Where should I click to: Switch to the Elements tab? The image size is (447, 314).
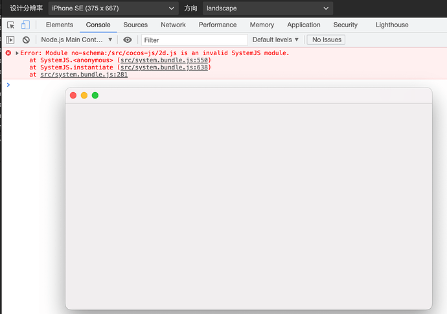[x=60, y=25]
